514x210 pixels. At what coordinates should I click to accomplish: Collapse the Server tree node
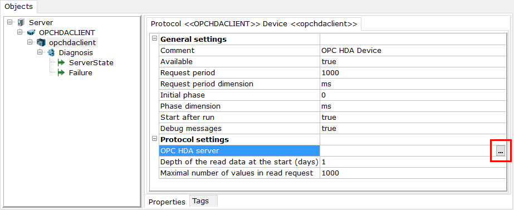click(10, 22)
